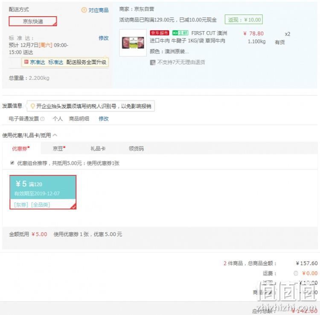Select the ¥5 满120 coupon card
The width and height of the screenshot is (320, 315).
pos(43,192)
